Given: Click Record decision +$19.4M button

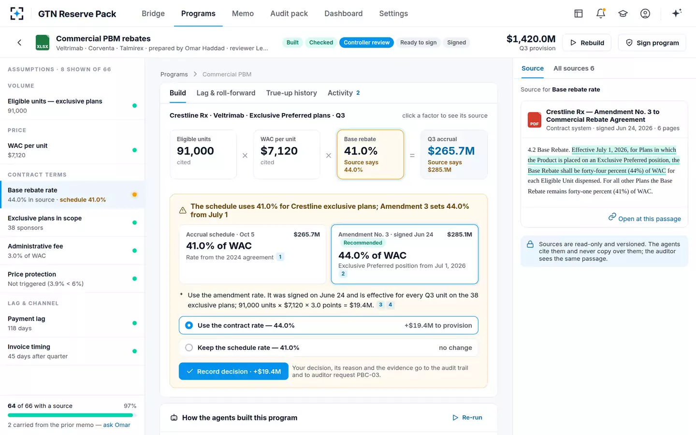Looking at the screenshot, I should coord(233,371).
